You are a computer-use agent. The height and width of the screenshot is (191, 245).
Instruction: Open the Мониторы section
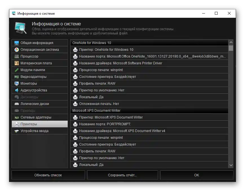click(40, 84)
